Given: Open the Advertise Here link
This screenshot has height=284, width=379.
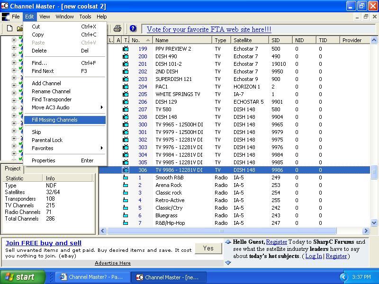Looking at the screenshot, I should [113, 263].
